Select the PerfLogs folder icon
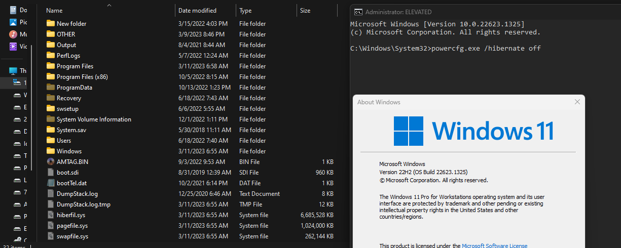This screenshot has width=621, height=248. pyautogui.click(x=50, y=55)
